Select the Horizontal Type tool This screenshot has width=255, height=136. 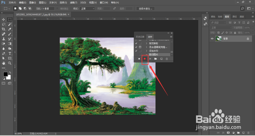[10, 54]
